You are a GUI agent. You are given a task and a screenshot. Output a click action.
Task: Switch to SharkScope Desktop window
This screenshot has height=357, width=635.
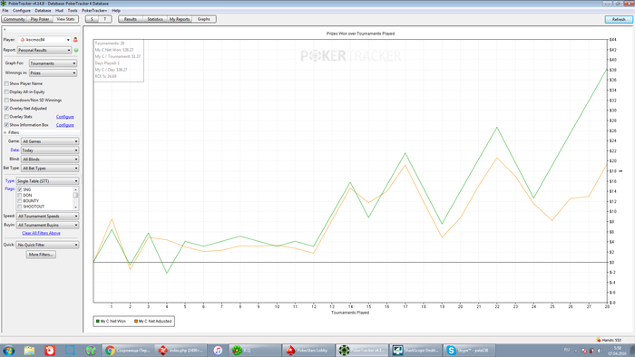click(x=415, y=350)
